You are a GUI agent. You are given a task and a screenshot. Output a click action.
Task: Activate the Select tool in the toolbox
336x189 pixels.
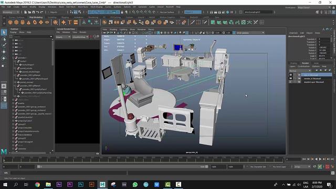[4, 33]
